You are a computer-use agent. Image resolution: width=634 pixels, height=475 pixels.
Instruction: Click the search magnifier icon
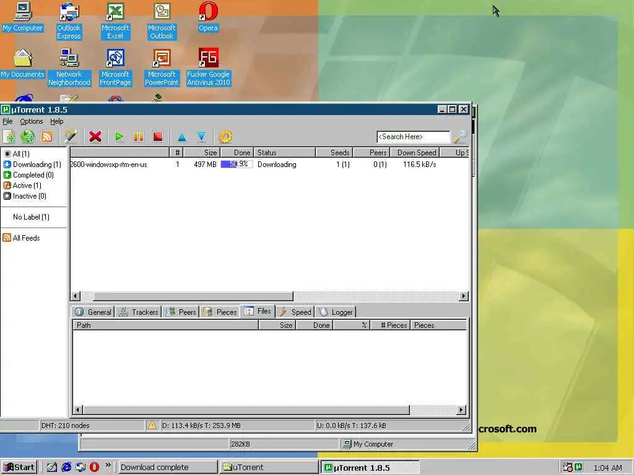[460, 137]
